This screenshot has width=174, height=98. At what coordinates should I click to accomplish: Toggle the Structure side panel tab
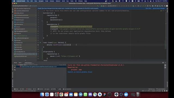click(13, 68)
